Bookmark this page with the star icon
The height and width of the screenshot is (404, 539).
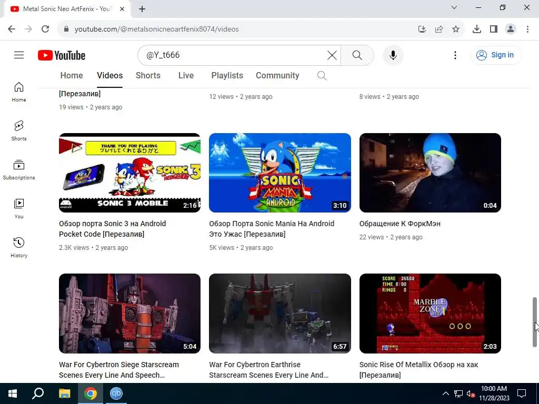456,29
